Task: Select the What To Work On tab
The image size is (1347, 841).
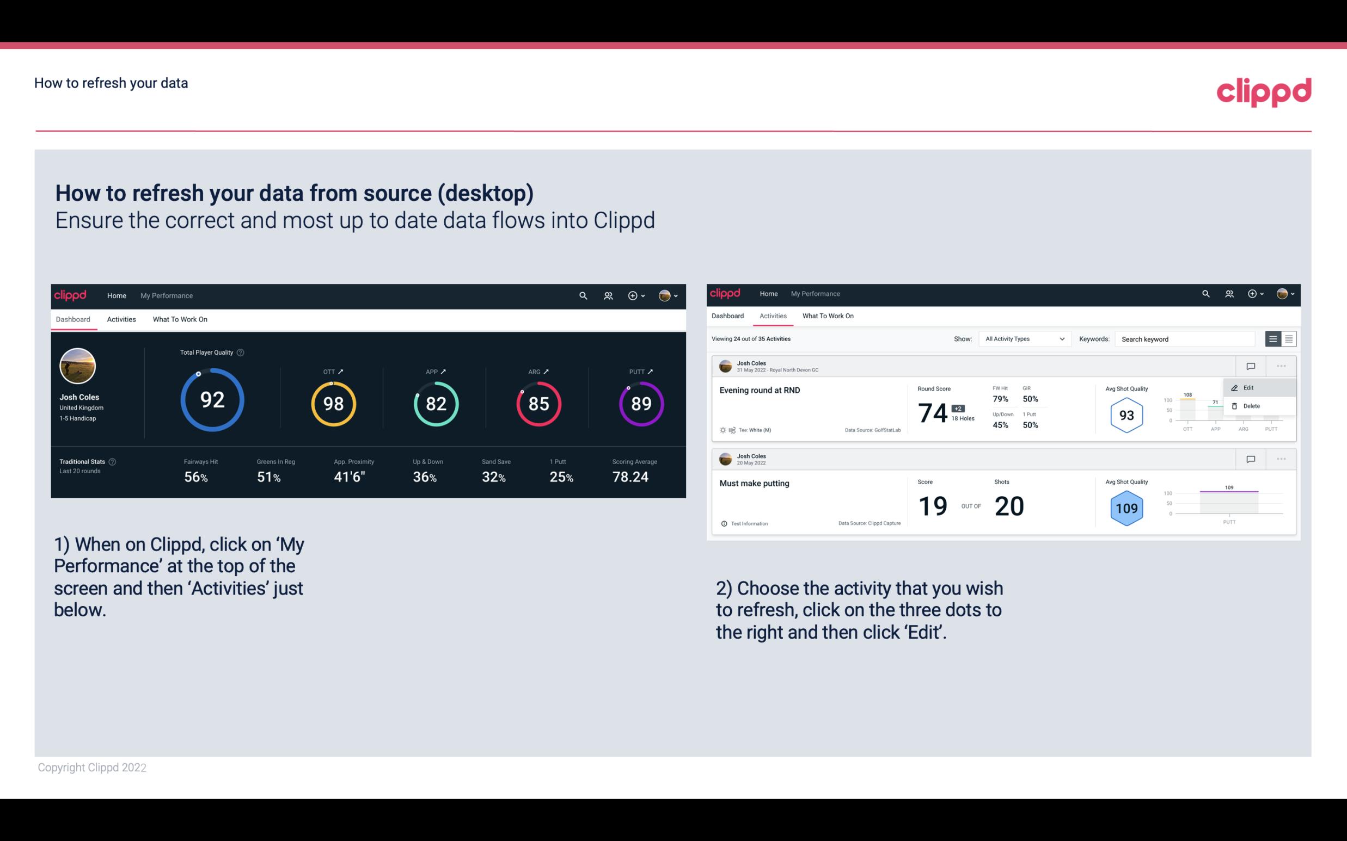Action: pos(179,319)
